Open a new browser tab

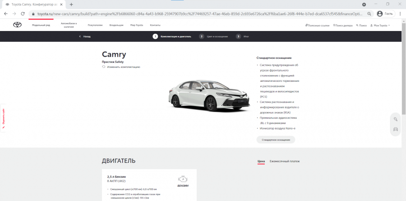71,4
